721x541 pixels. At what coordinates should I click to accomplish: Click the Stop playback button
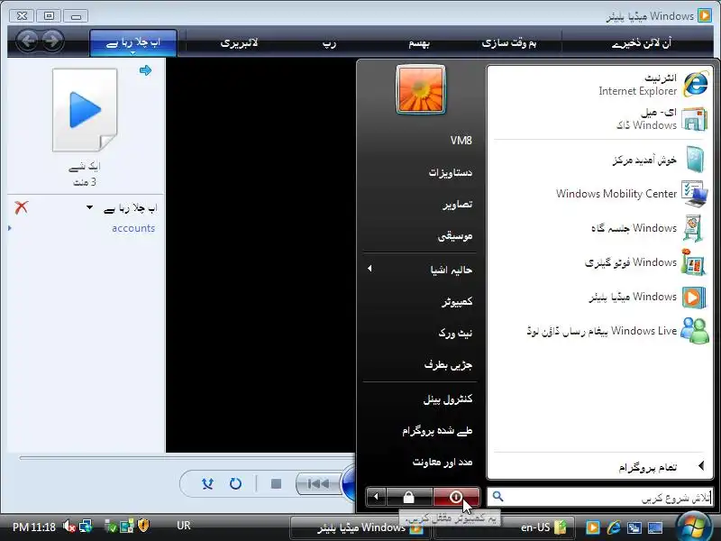click(276, 483)
